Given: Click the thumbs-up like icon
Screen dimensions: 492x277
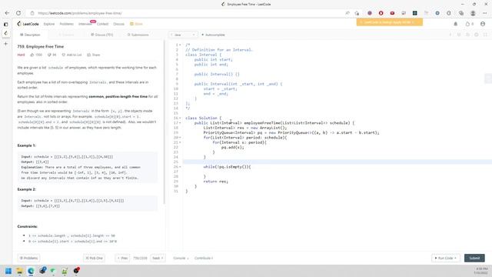Looking at the screenshot, I should [x=32, y=55].
